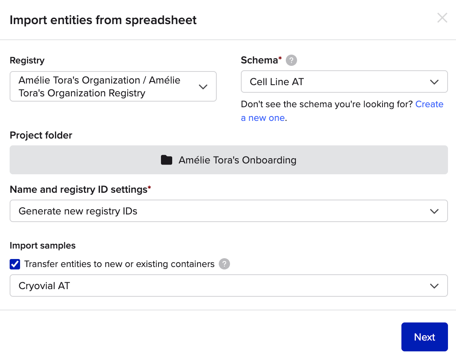Click the 'Transfer entities to new or existing containers' label
Image resolution: width=456 pixels, height=359 pixels.
119,264
